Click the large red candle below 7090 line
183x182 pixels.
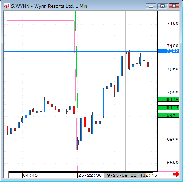tap(129, 60)
